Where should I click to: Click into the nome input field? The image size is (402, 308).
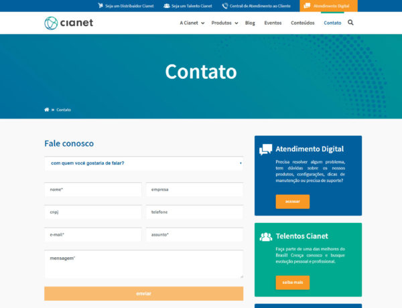[x=92, y=189]
